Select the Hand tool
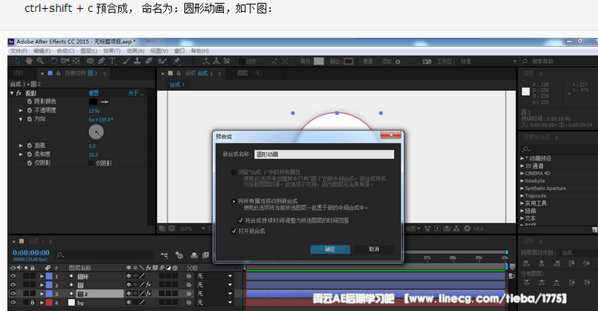This screenshot has height=311, width=598. coord(29,61)
